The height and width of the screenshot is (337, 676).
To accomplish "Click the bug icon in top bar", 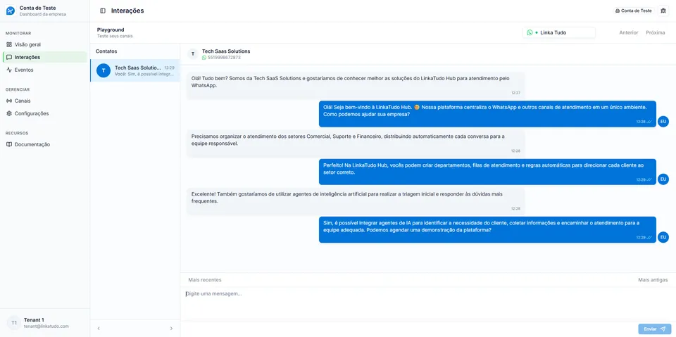I will pos(663,11).
